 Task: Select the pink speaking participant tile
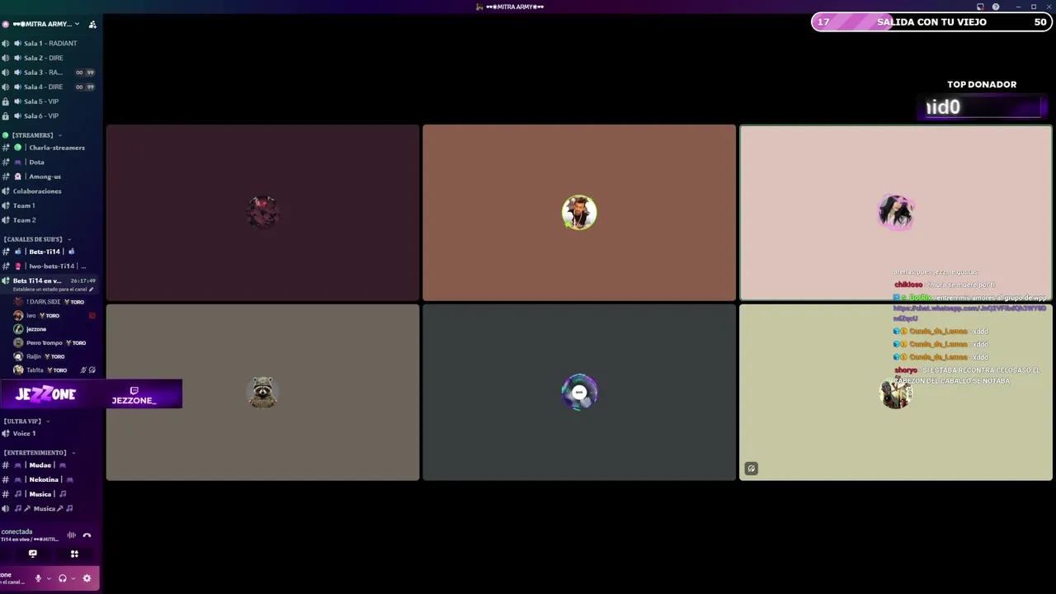pos(896,213)
